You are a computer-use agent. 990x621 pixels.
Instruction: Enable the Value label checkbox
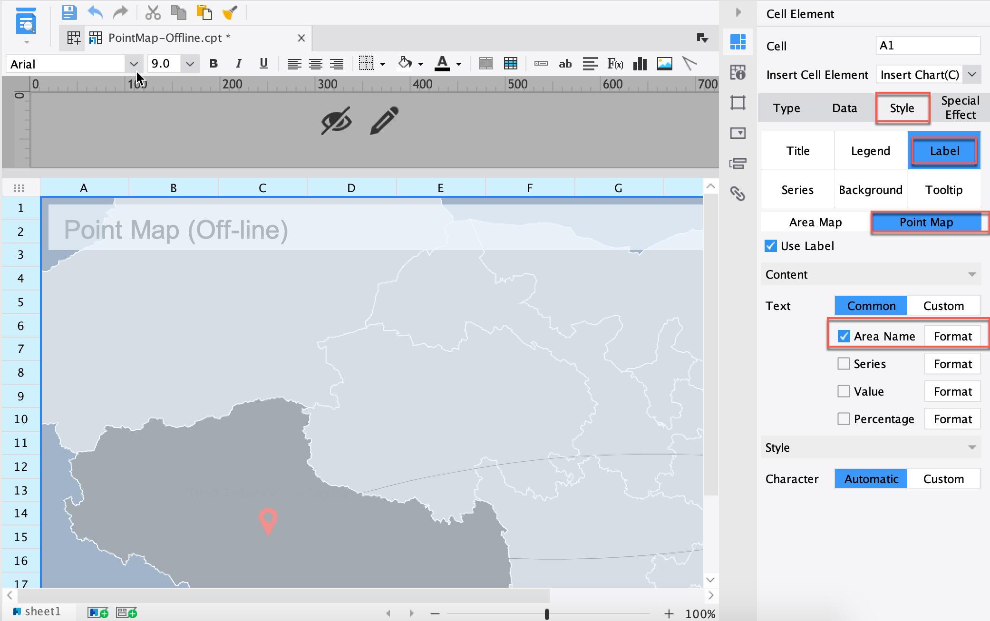844,391
